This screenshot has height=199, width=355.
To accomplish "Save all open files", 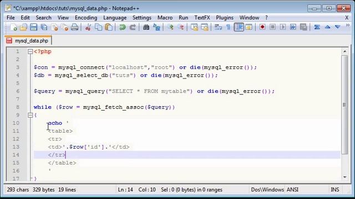I will click(x=44, y=27).
